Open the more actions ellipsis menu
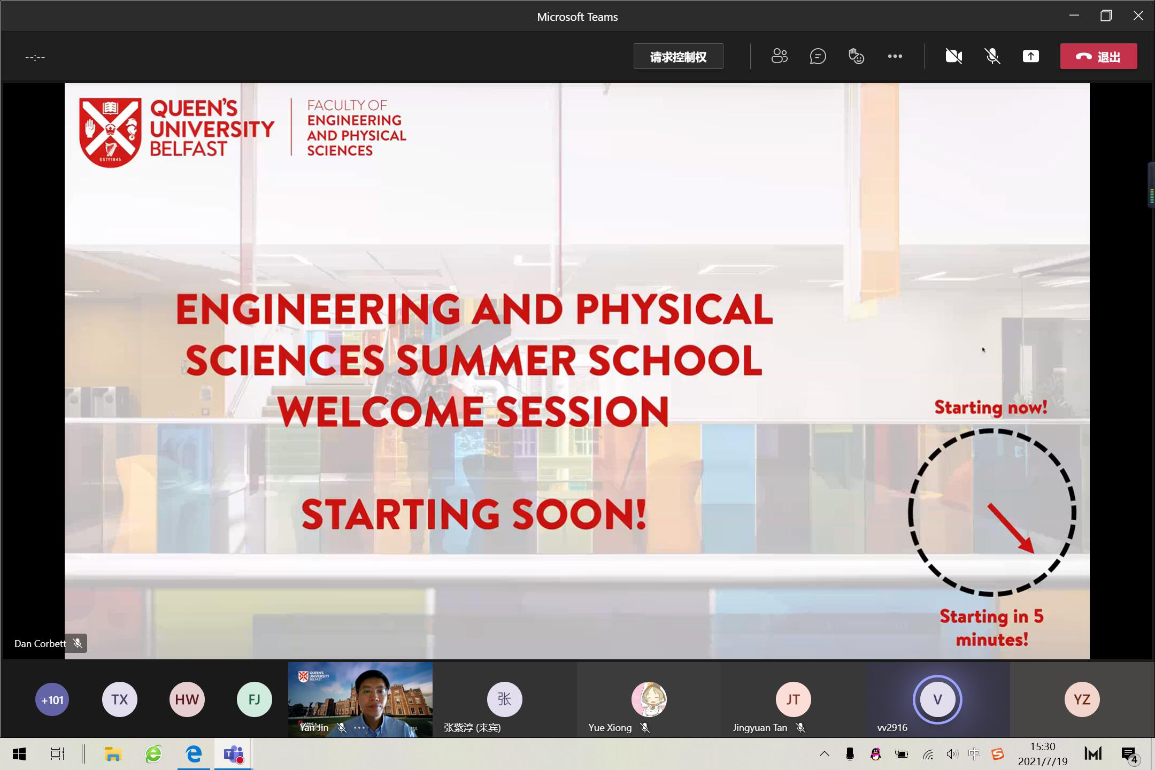Screen dimensions: 1155x770 click(x=895, y=56)
